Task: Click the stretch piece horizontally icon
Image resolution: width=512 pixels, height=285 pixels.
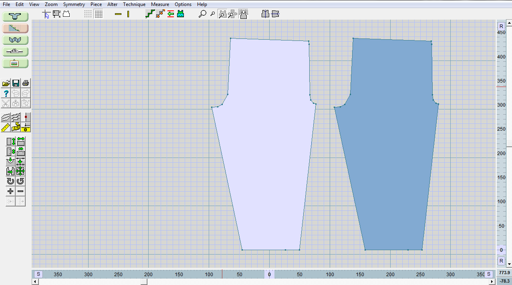Action: (x=21, y=141)
